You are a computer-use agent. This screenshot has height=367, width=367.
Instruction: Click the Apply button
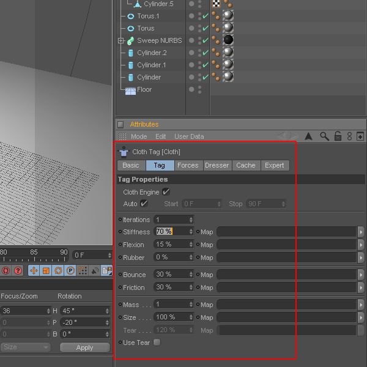pos(85,347)
